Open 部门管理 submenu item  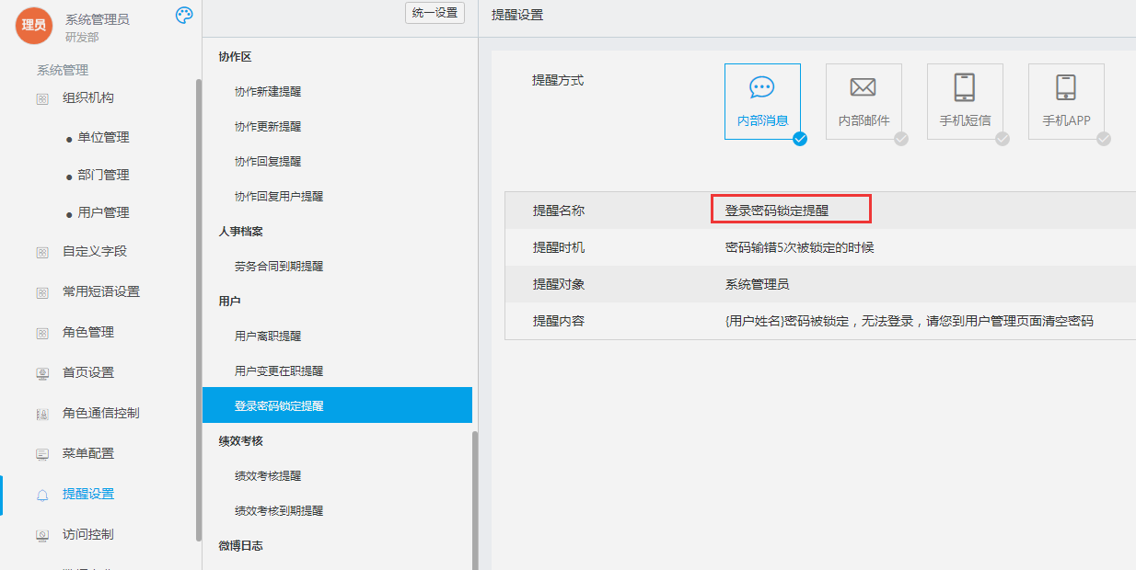pyautogui.click(x=103, y=175)
